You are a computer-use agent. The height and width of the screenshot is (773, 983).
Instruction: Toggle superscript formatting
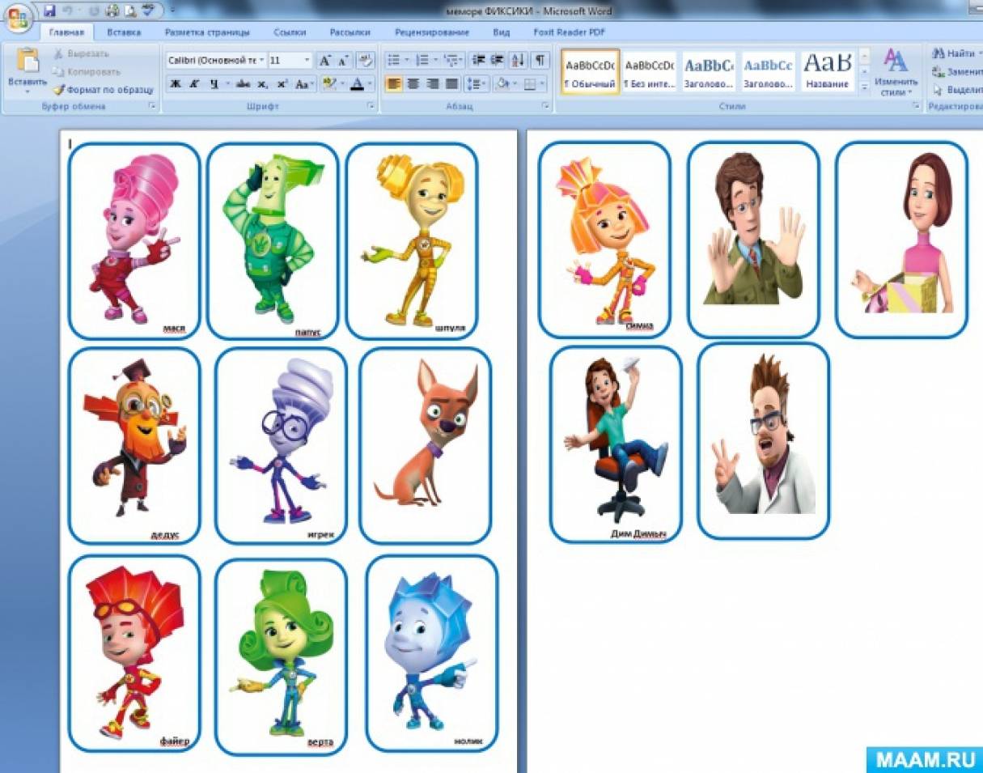tap(282, 83)
